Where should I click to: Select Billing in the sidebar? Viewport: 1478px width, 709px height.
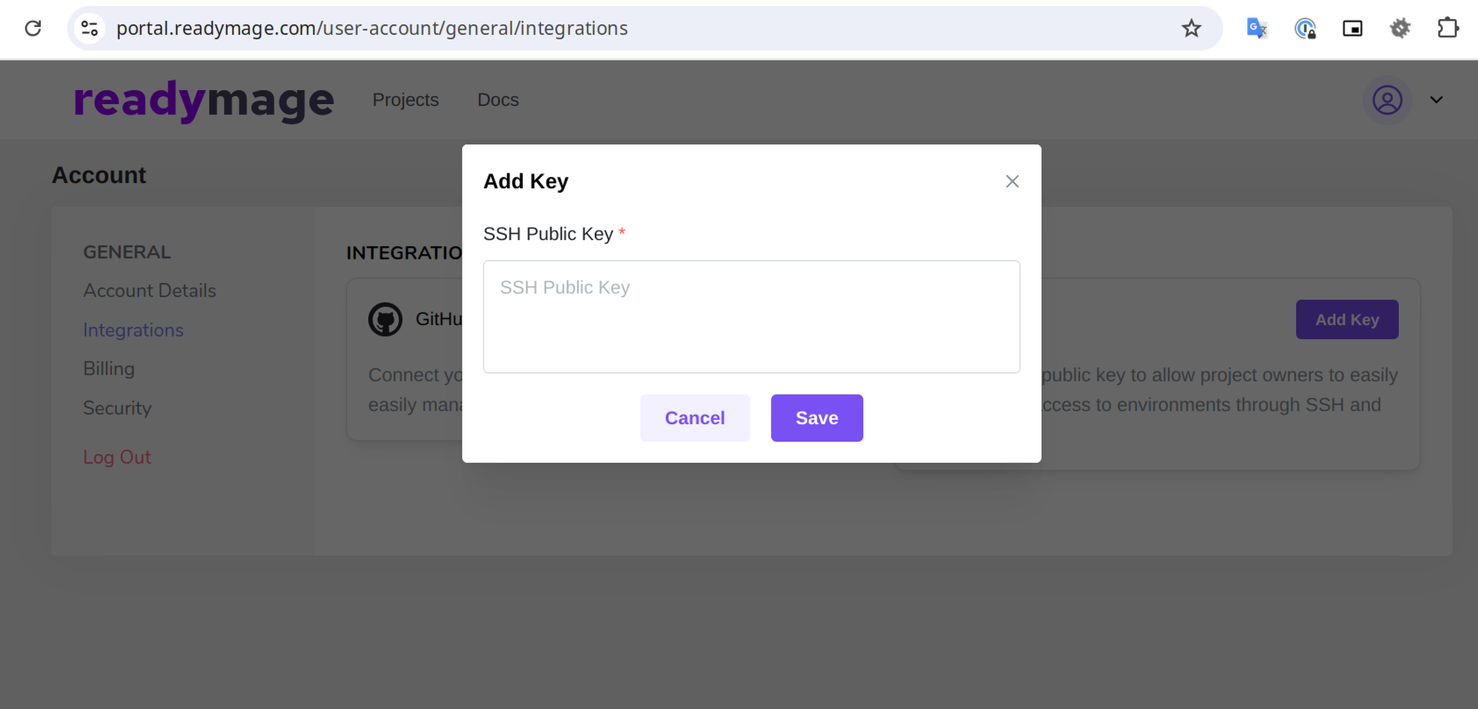click(109, 369)
